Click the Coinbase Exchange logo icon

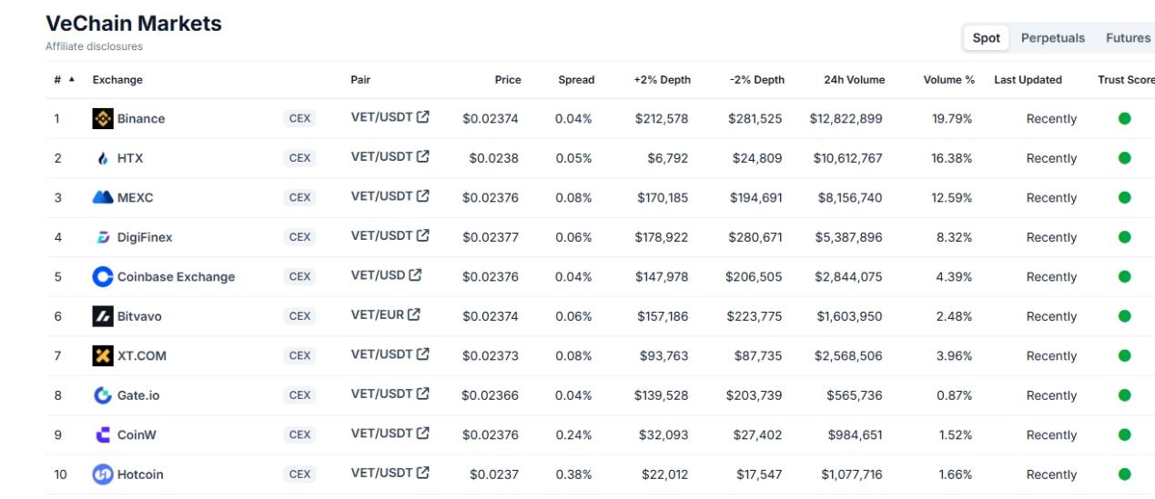coord(103,276)
